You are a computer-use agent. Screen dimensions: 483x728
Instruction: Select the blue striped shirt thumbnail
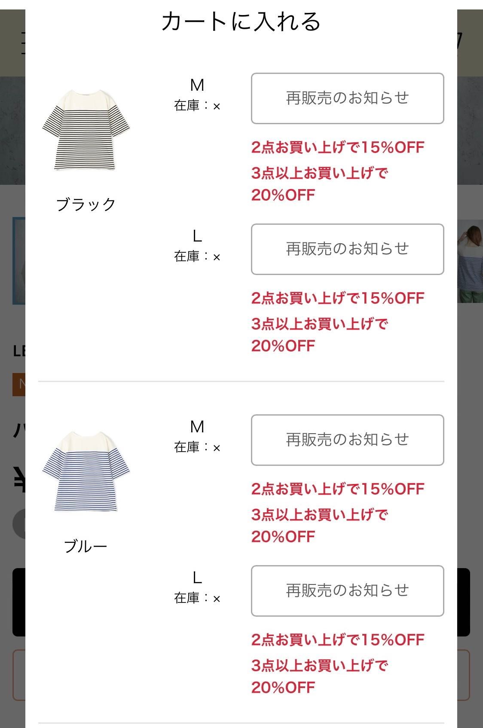tap(86, 472)
